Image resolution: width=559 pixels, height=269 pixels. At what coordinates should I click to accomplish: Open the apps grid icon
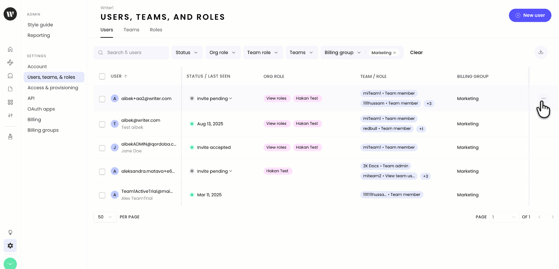tap(10, 102)
